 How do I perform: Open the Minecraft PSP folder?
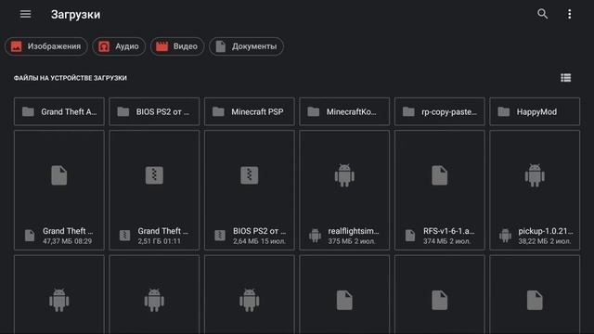(x=250, y=111)
